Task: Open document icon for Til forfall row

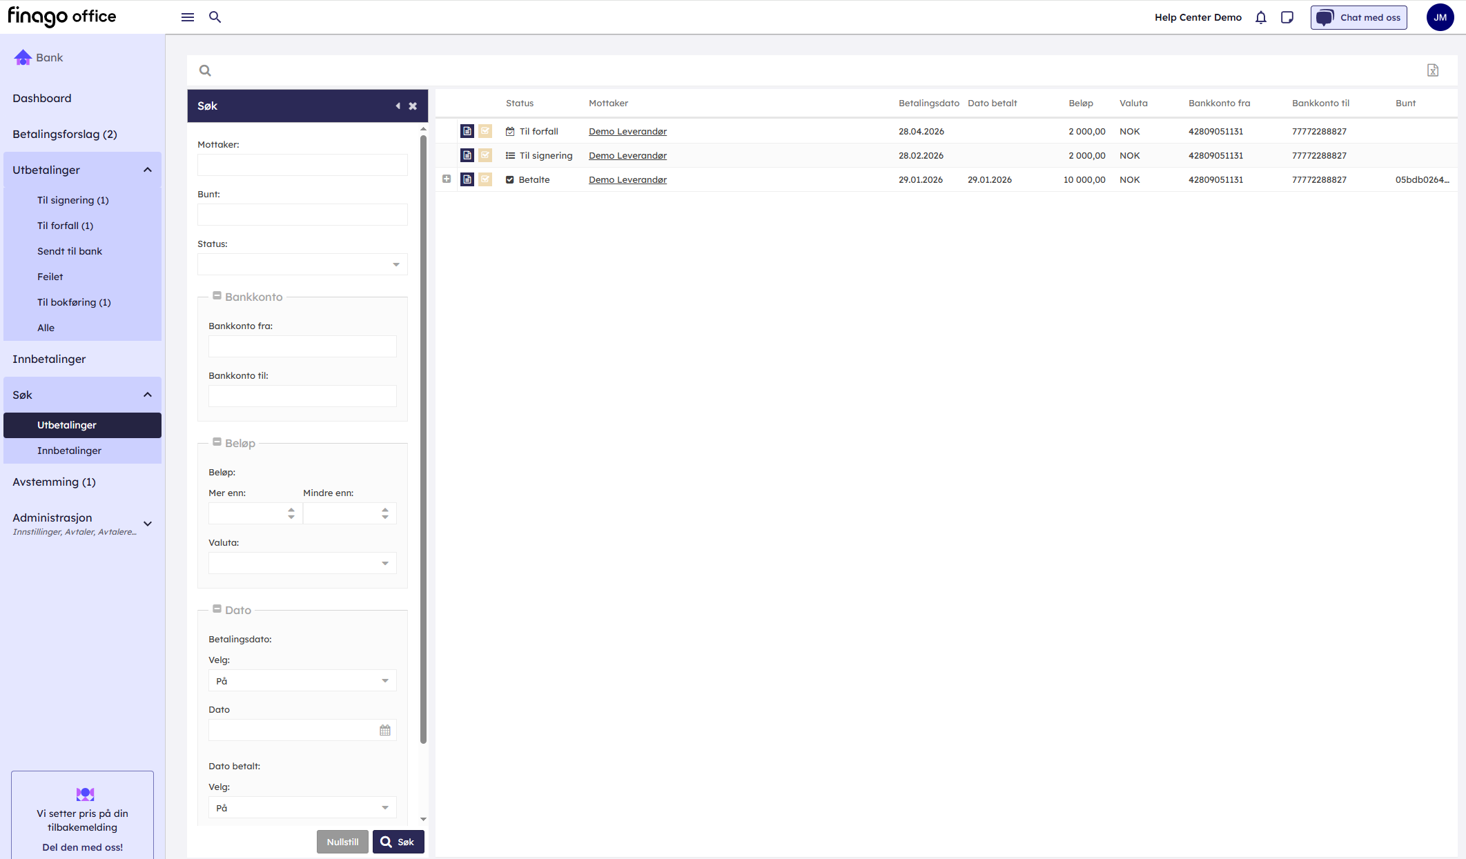Action: 467,131
